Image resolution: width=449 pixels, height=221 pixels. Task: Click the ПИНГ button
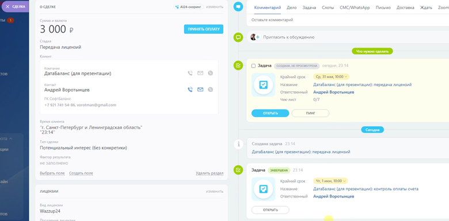(310, 113)
